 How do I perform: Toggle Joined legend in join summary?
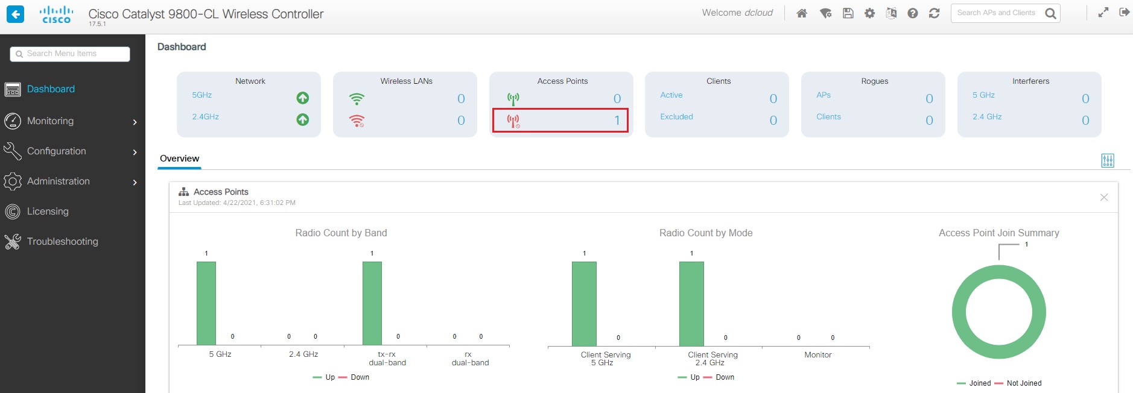[x=974, y=383]
